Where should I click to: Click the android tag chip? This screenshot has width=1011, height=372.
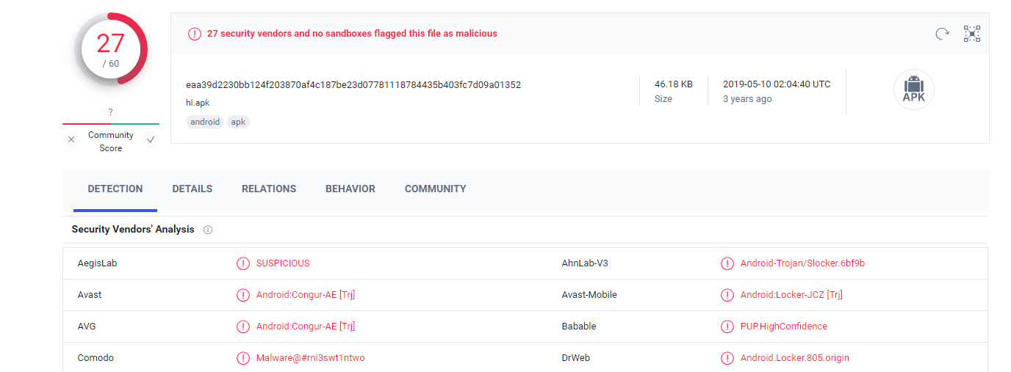tap(205, 122)
